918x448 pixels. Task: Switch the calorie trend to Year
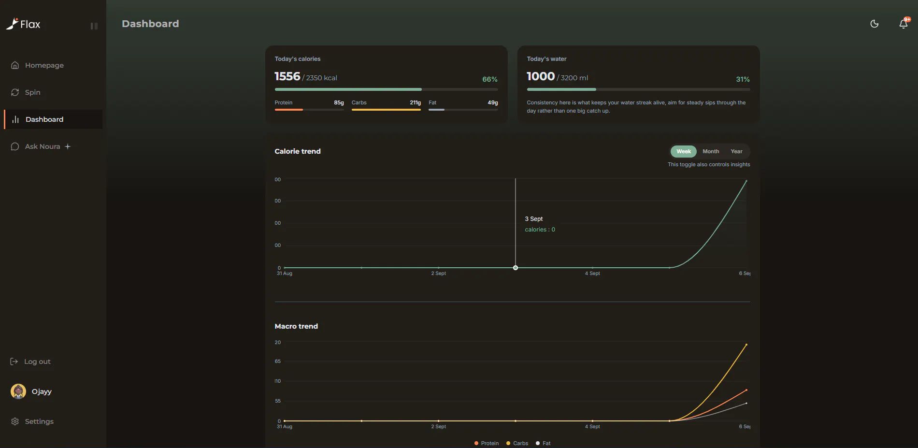[x=736, y=151]
